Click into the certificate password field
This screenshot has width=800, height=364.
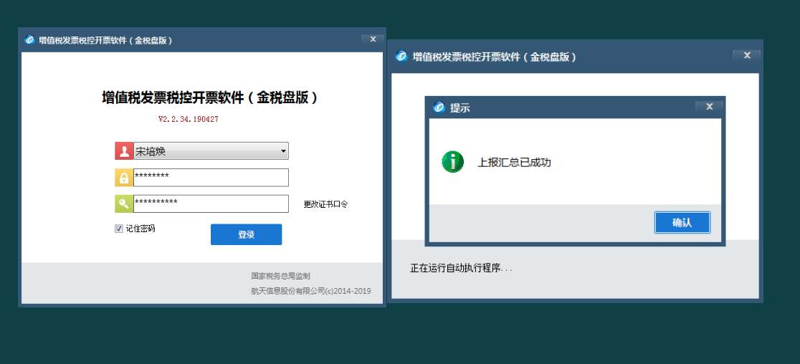pos(211,204)
